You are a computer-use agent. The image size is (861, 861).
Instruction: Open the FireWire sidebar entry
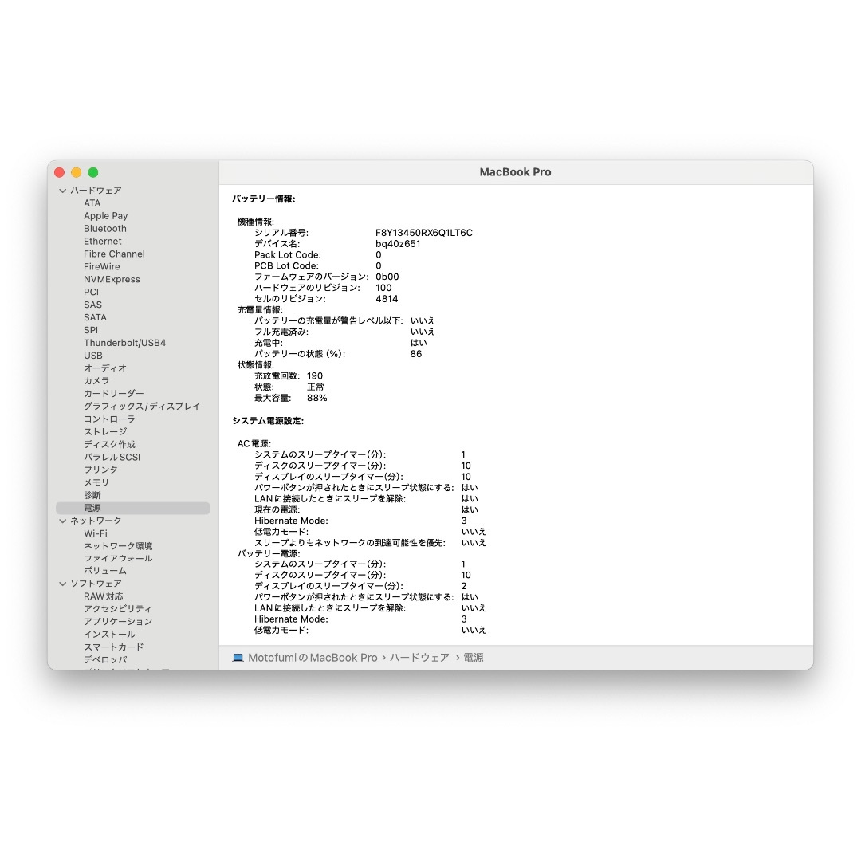click(101, 266)
